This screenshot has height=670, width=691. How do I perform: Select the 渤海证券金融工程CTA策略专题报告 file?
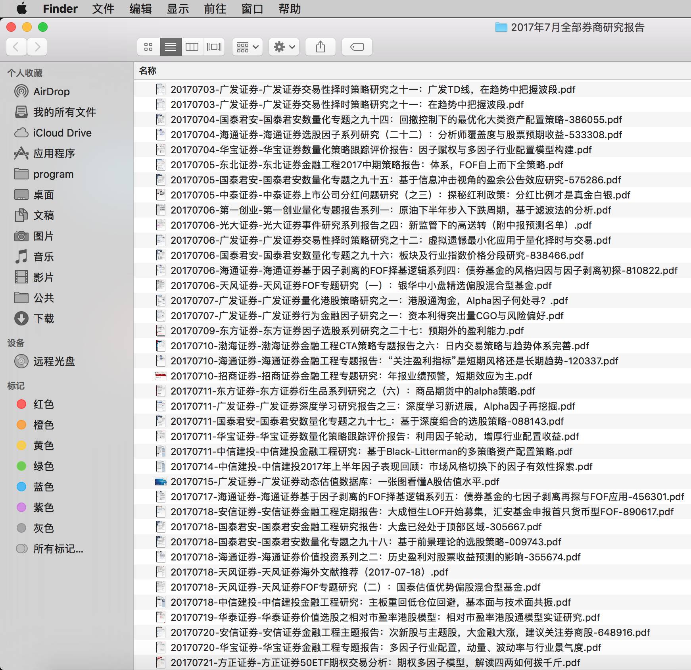coord(413,346)
